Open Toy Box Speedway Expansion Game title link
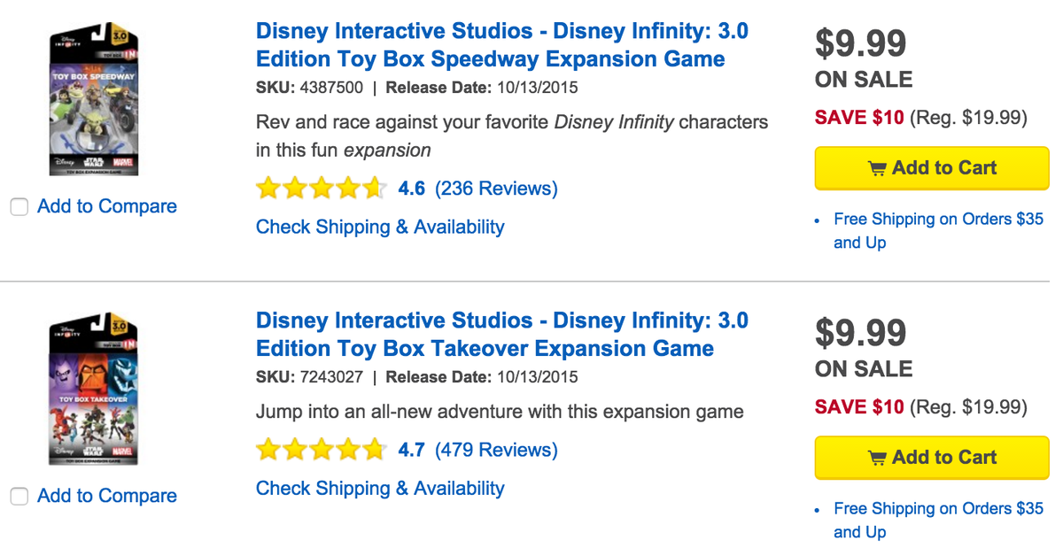 (x=501, y=45)
